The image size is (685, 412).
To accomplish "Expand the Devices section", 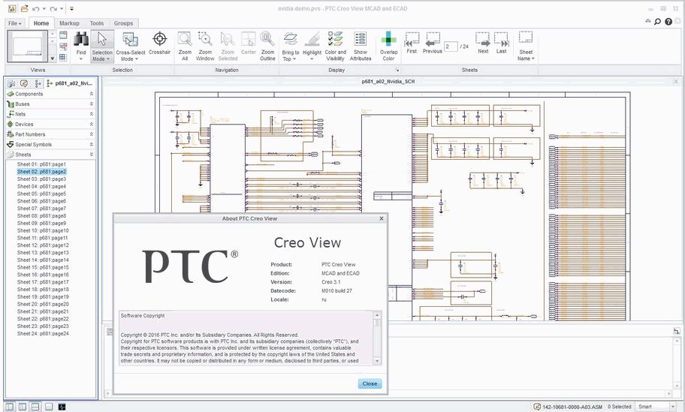I will tap(92, 124).
